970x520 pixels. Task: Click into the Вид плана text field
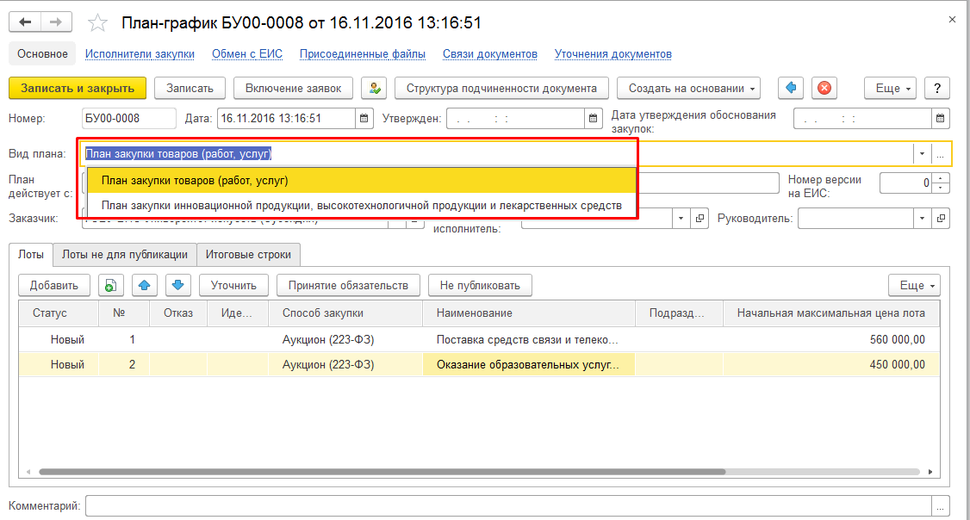[497, 154]
